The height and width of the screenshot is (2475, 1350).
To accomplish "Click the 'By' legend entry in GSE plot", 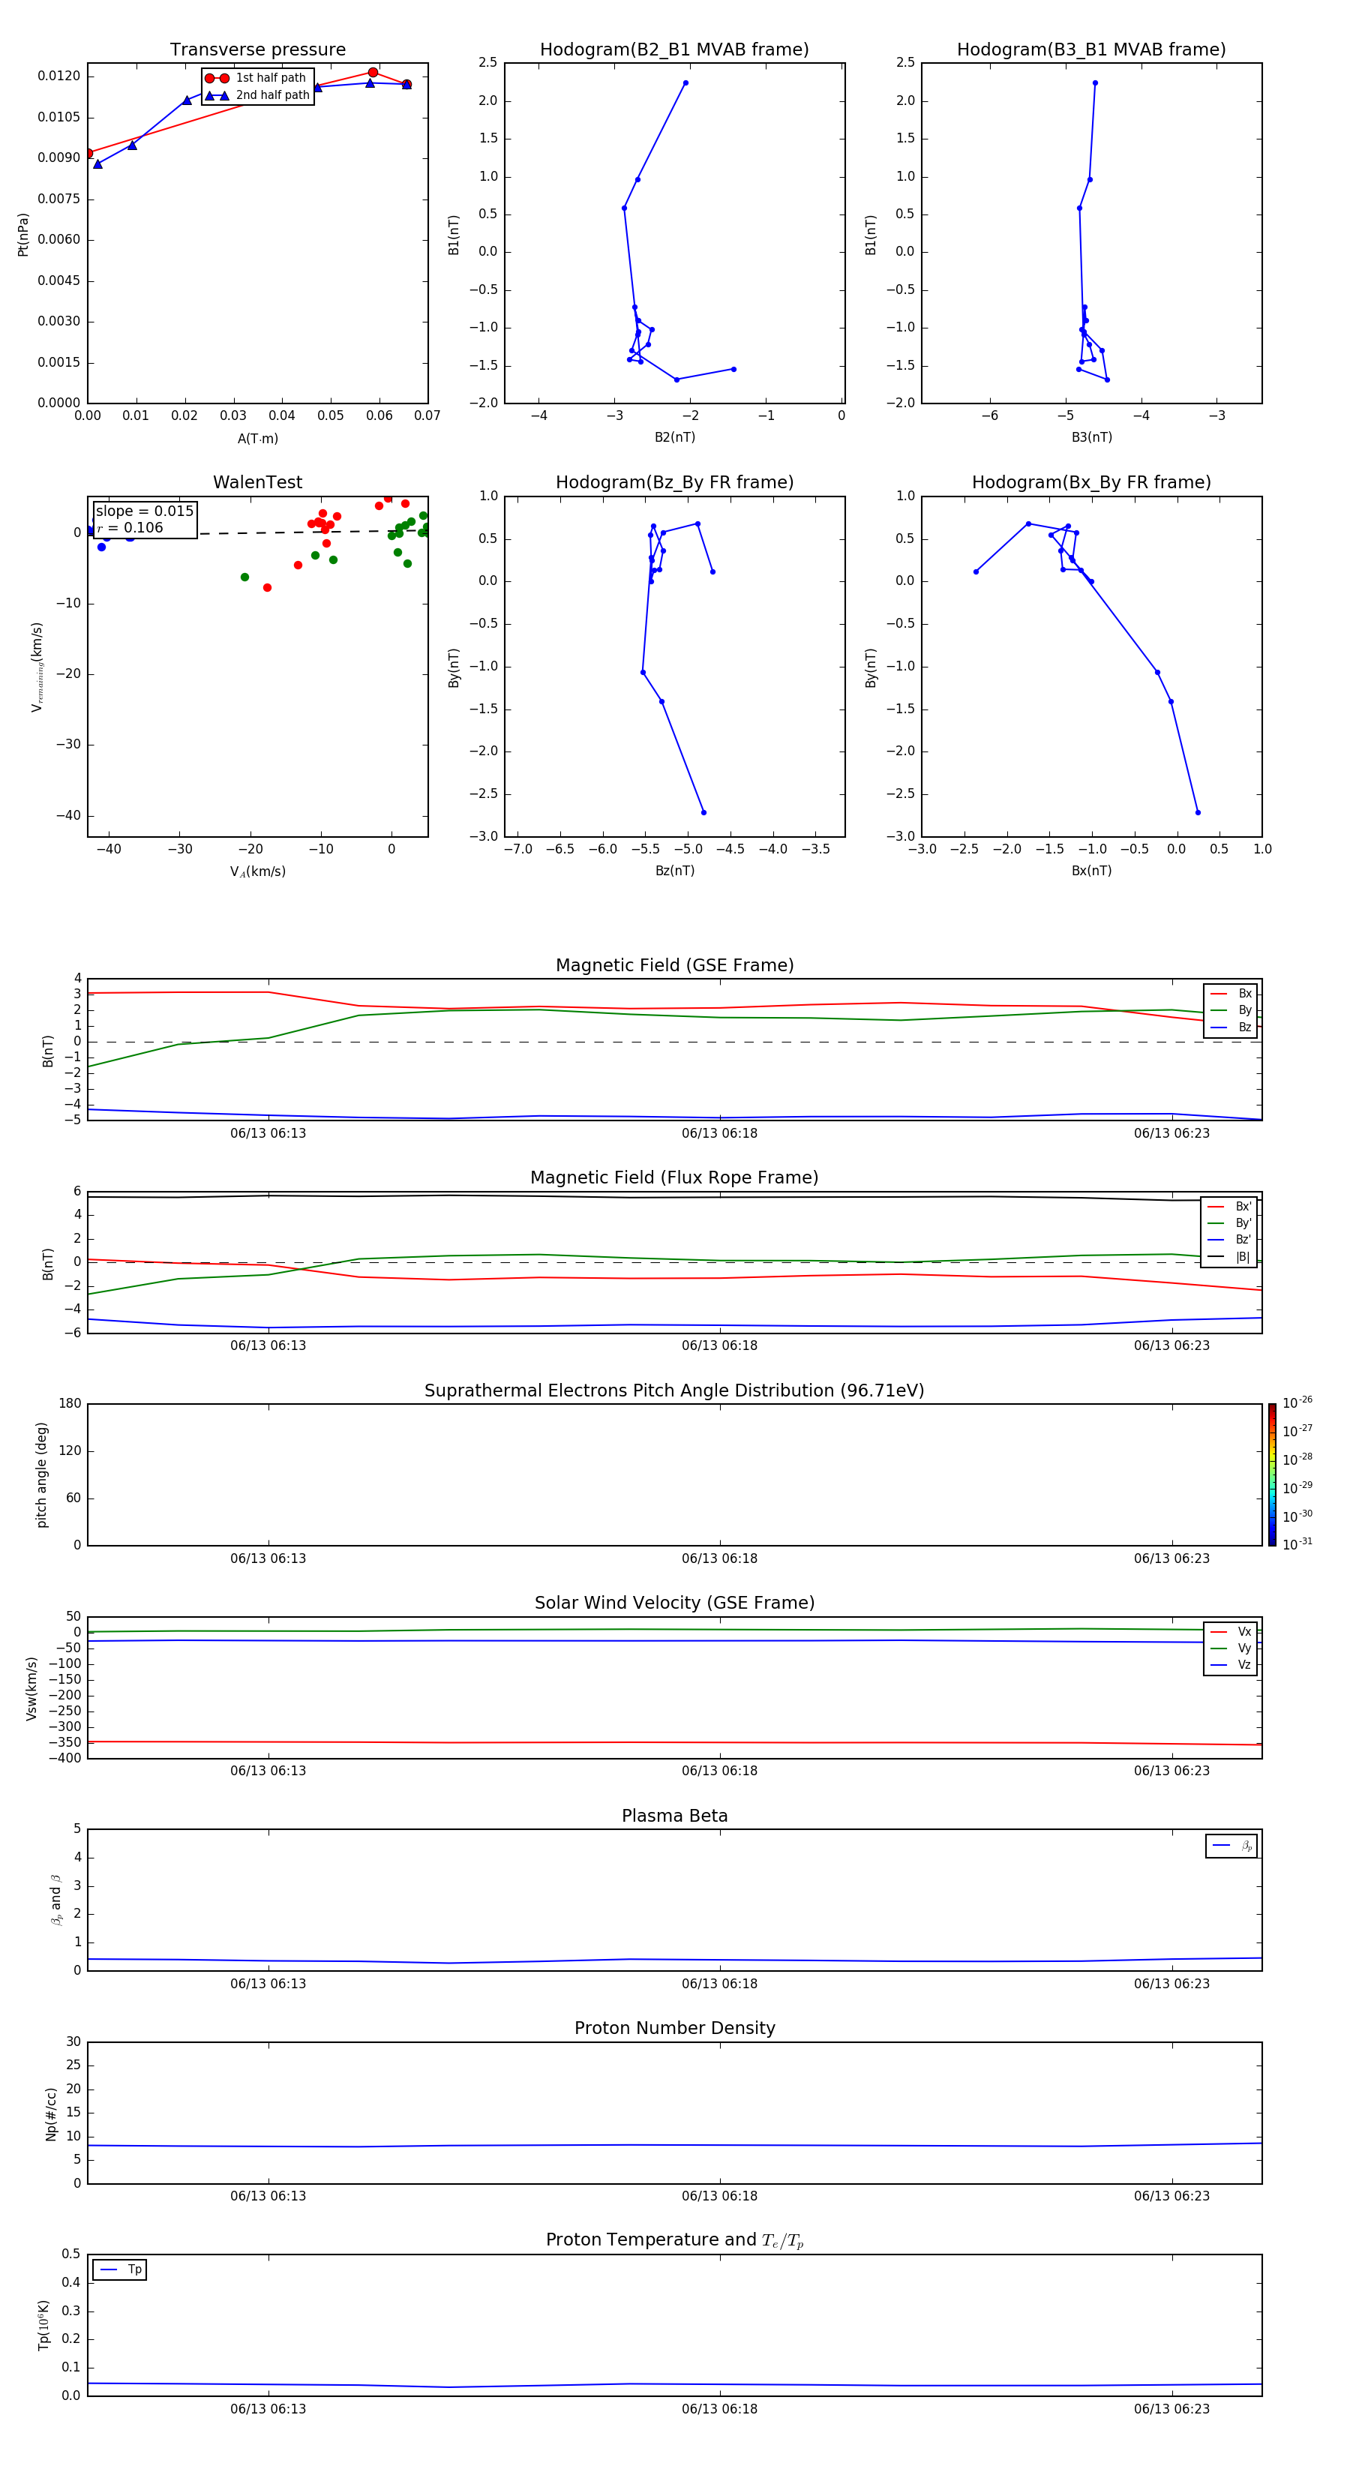I will pyautogui.click(x=1231, y=1011).
